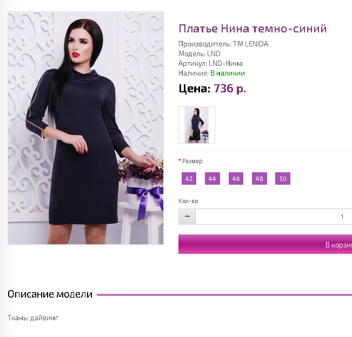This screenshot has height=337, width=352.
Task: Choose size 50 option
Action: [283, 178]
